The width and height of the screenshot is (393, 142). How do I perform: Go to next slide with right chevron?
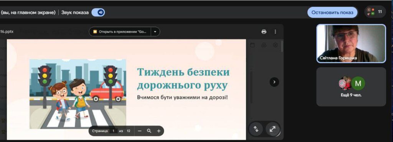[274, 82]
